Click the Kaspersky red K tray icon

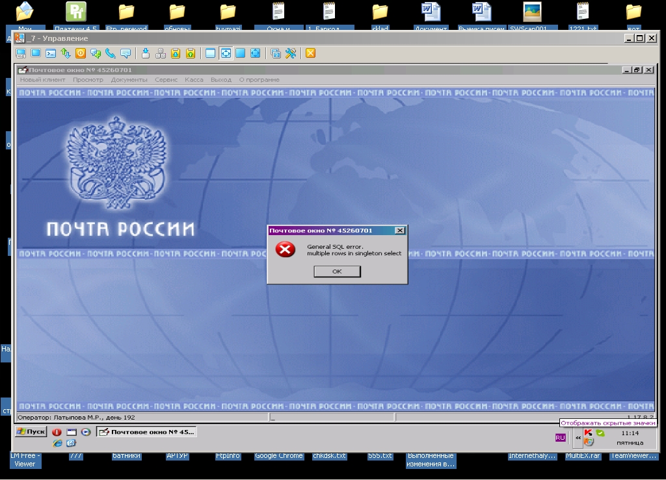(x=588, y=433)
